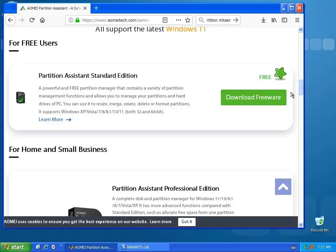View the secure connection padlock details
Screen dimensions: 336x252
pyautogui.click(x=77, y=20)
